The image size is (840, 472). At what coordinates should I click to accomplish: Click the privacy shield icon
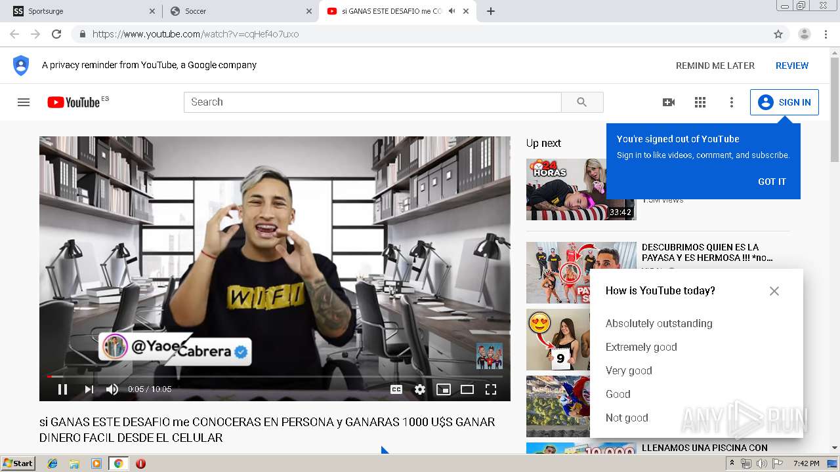pos(21,66)
